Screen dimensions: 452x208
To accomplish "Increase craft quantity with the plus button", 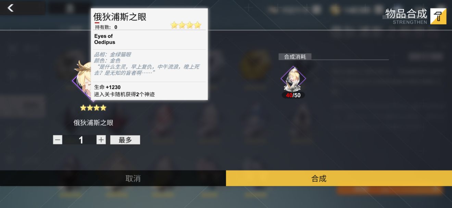I will pyautogui.click(x=101, y=140).
